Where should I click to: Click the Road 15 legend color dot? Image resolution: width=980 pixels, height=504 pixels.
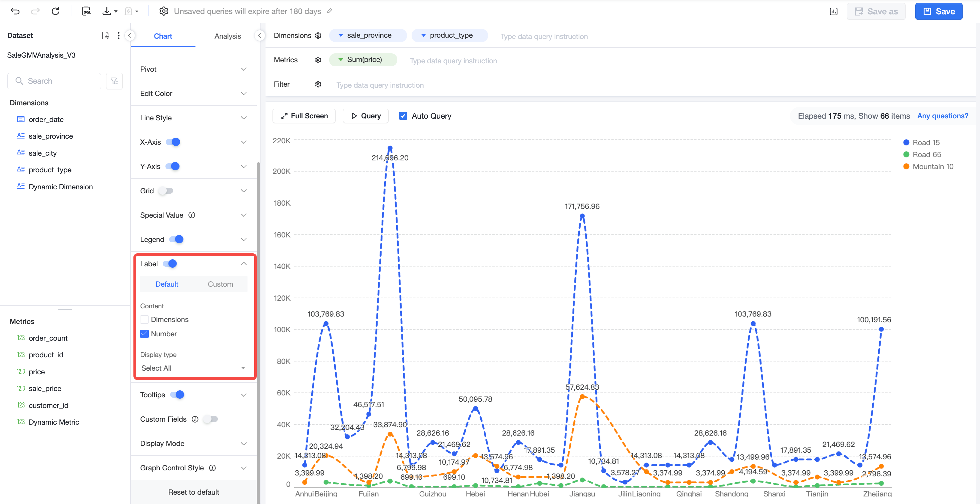[906, 143]
